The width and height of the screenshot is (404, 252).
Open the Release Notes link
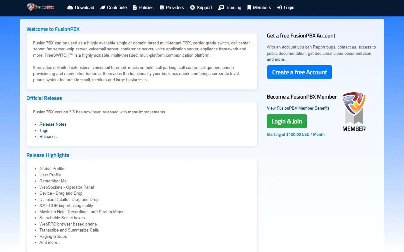(53, 124)
